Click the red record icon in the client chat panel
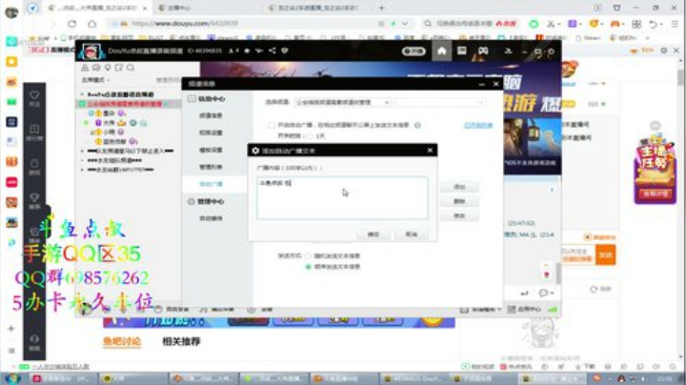The width and height of the screenshot is (686, 385). (x=547, y=274)
